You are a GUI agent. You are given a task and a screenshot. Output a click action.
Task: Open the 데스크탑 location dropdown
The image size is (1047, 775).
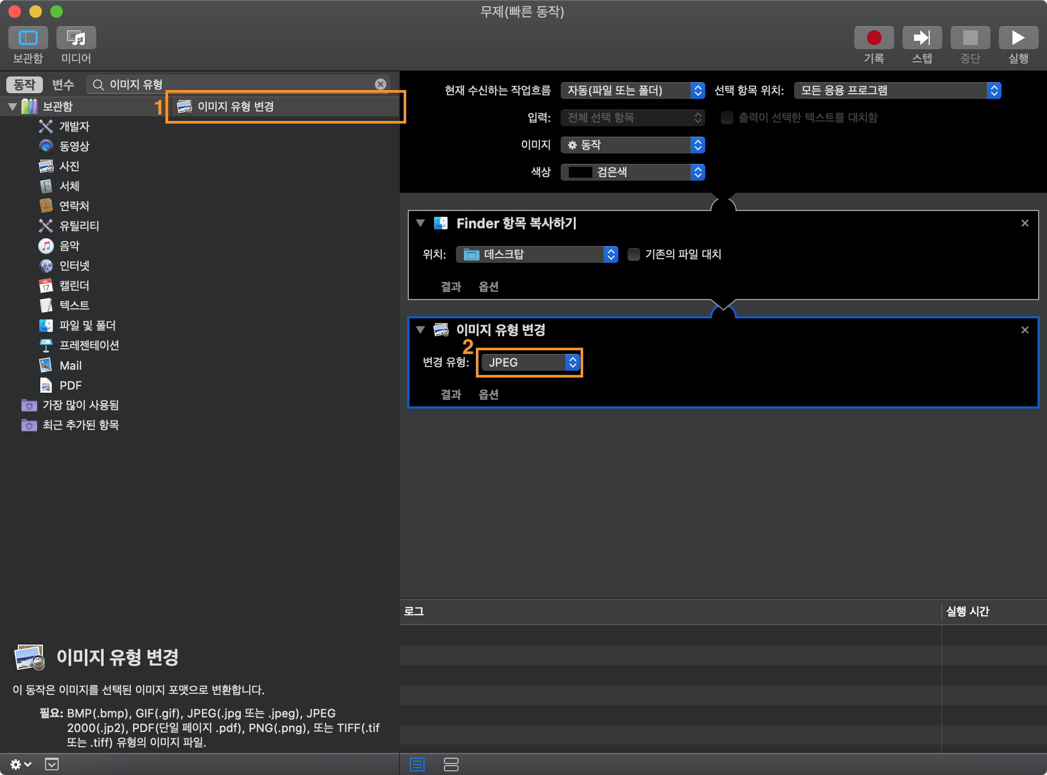pyautogui.click(x=537, y=254)
